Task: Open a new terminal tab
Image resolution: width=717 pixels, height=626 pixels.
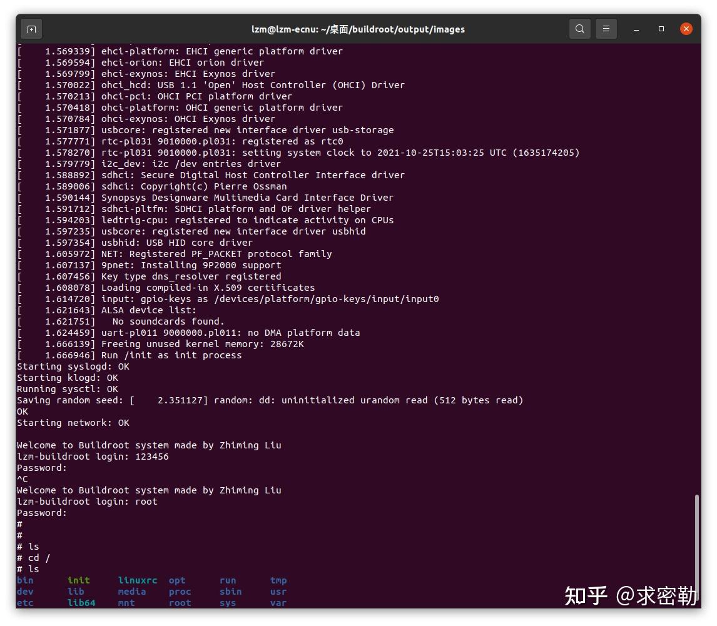Action: (31, 29)
